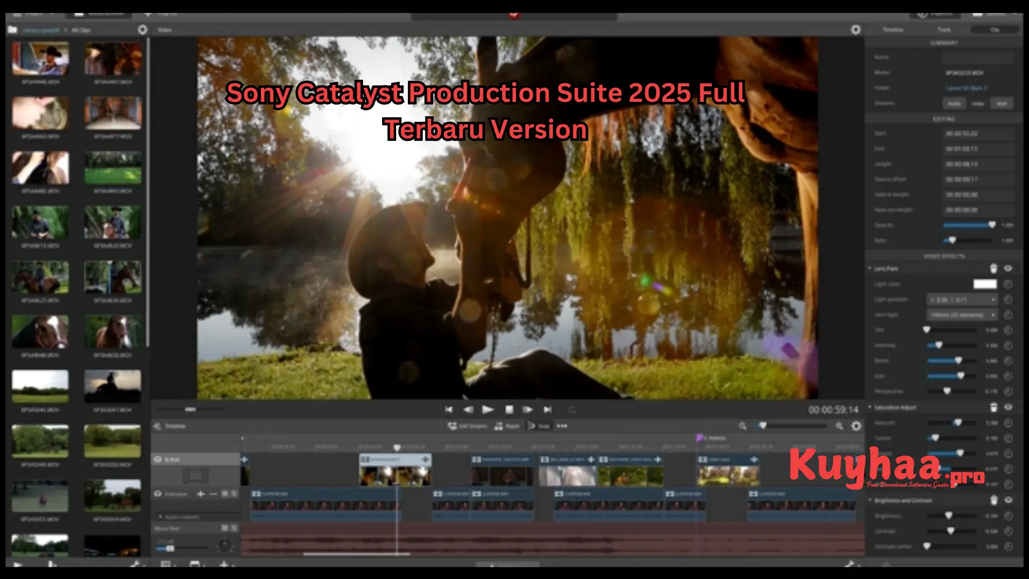The image size is (1029, 579).
Task: Open the Canon 5D Mark 3 folder link
Action: pyautogui.click(x=966, y=87)
